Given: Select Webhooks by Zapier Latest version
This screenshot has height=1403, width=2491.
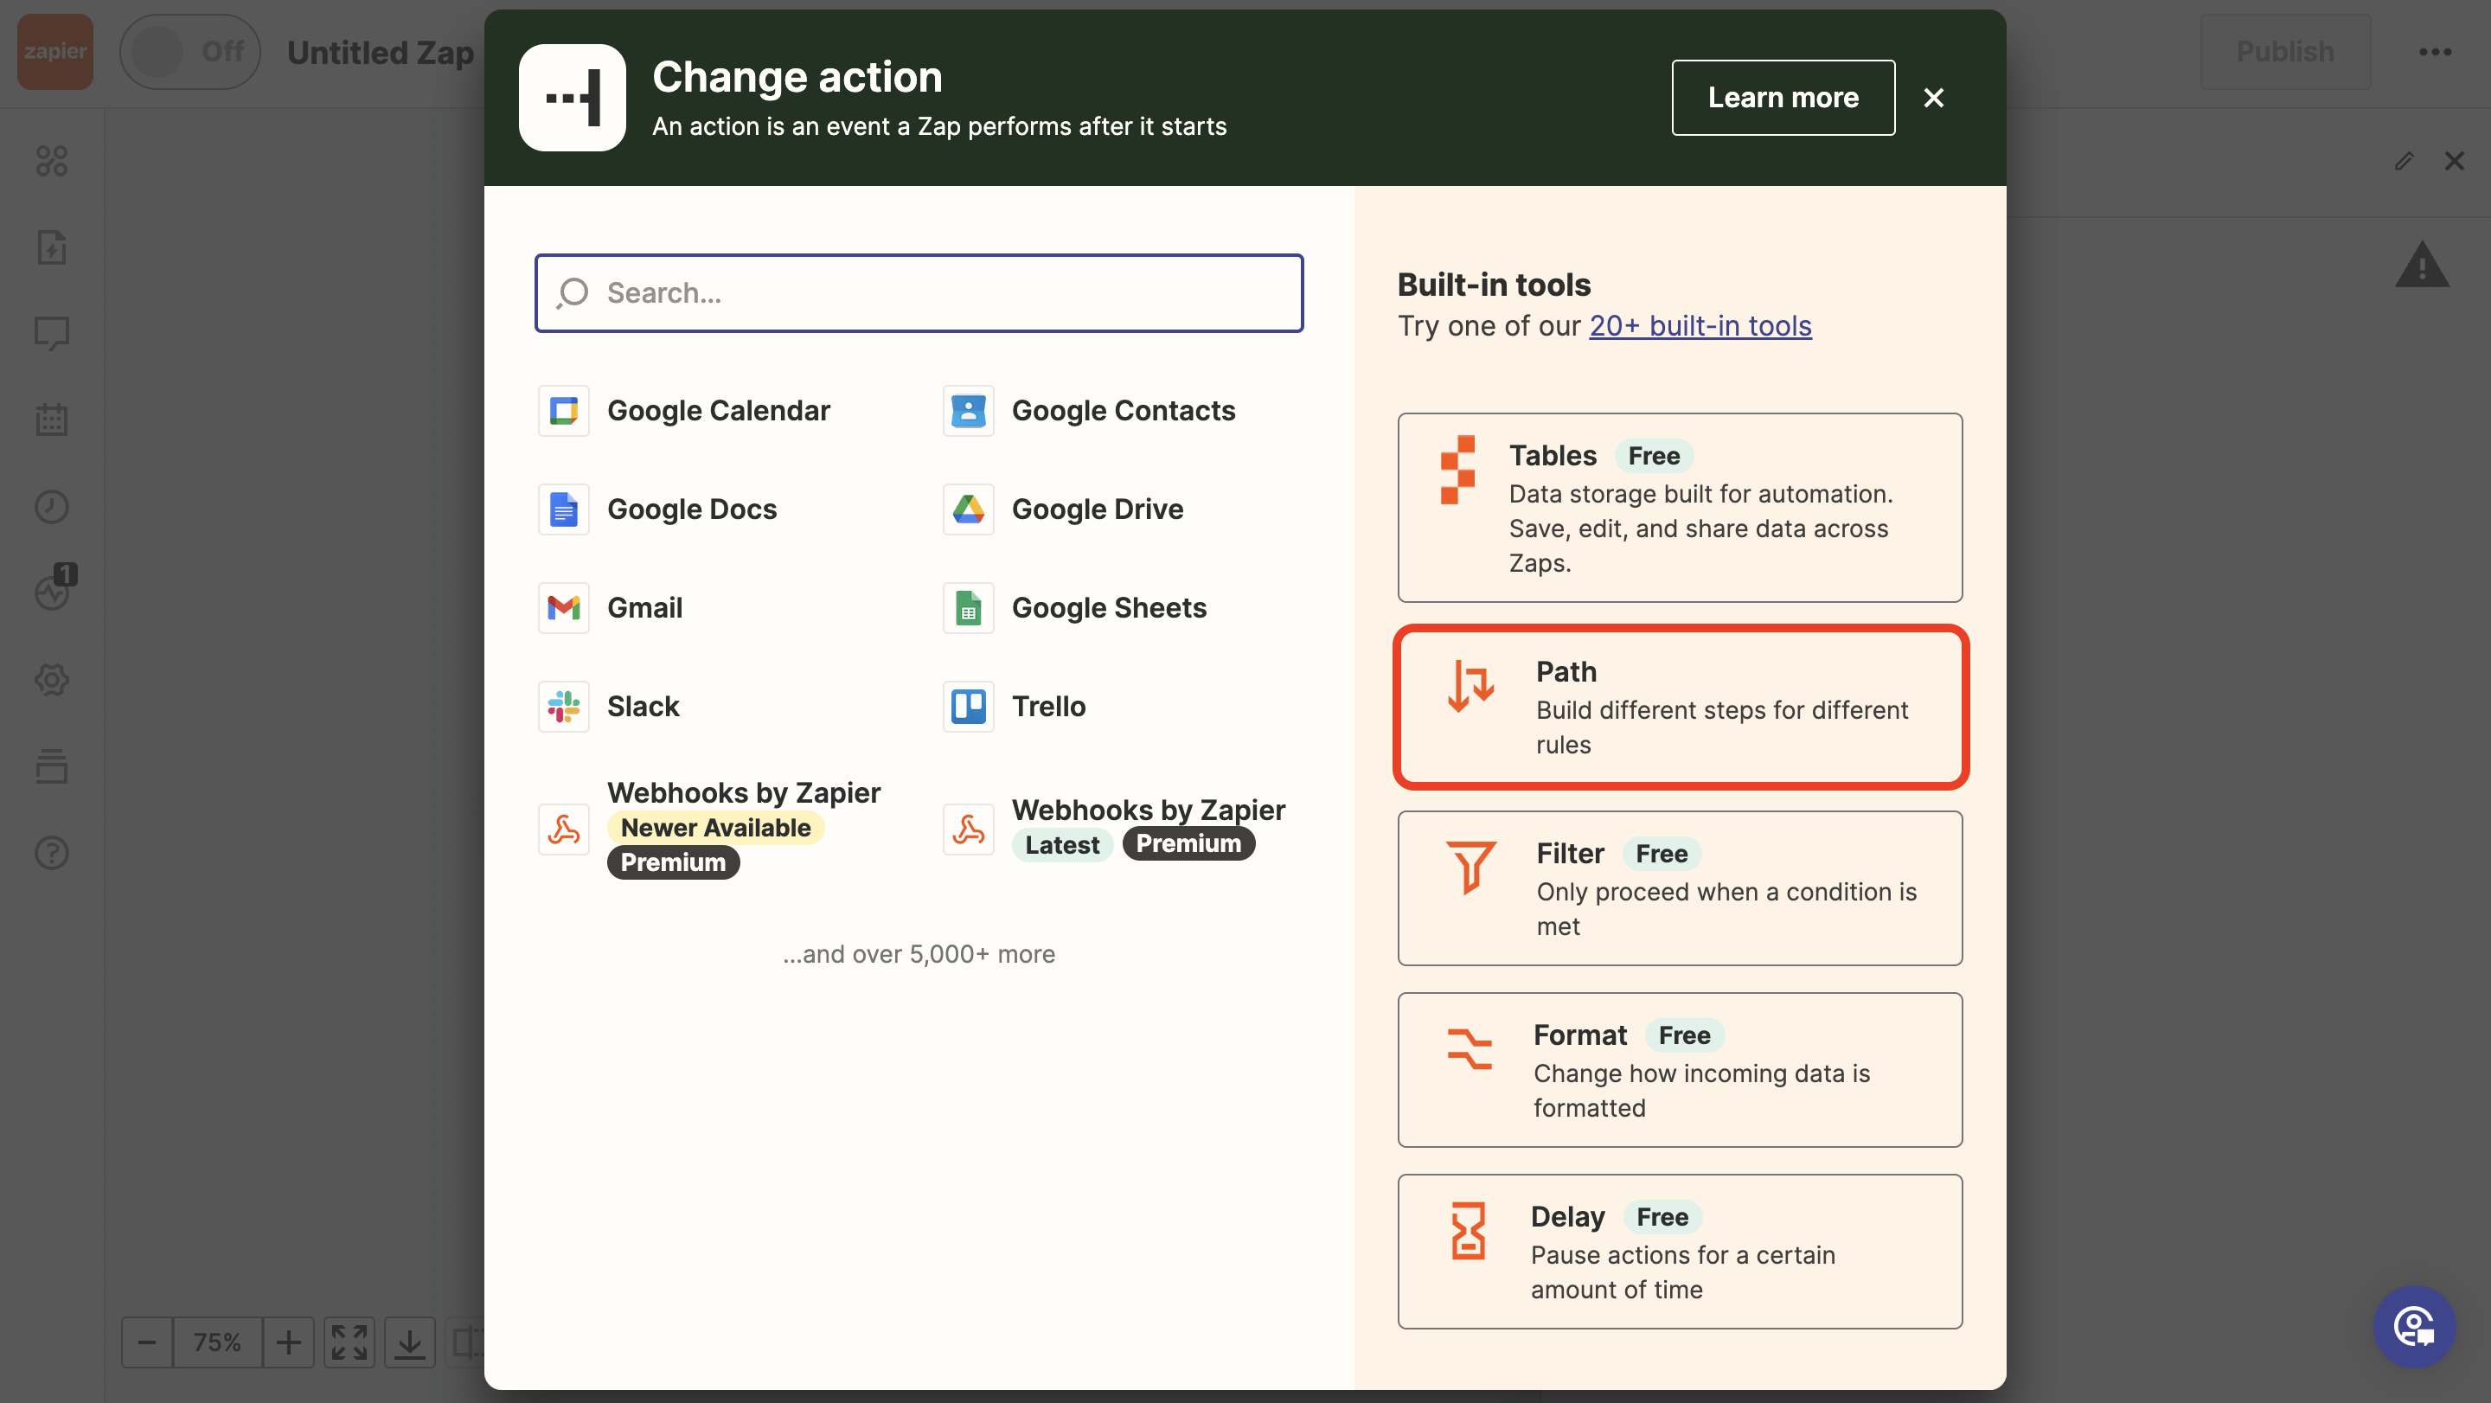Looking at the screenshot, I should pos(1147,810).
